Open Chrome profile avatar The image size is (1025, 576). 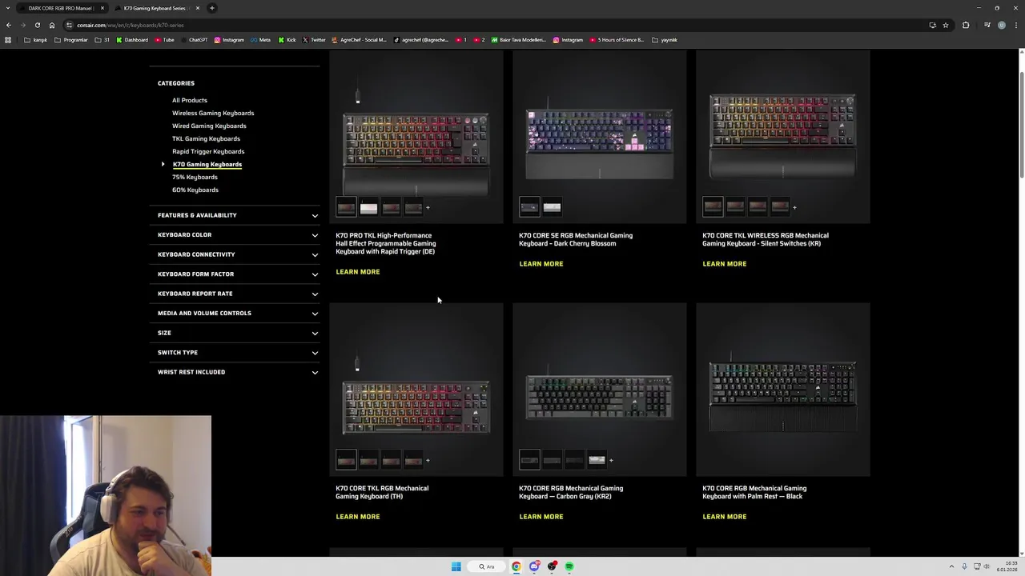tap(1001, 25)
